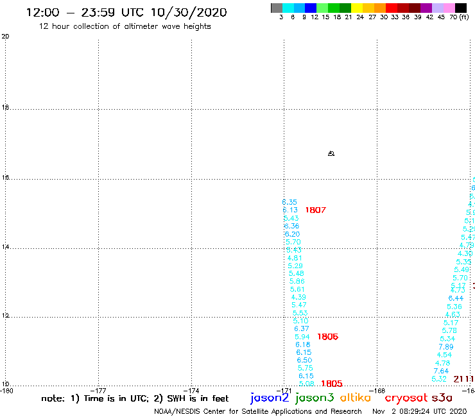
Task: Click the 6.13 wave height value
Action: pyautogui.click(x=290, y=210)
